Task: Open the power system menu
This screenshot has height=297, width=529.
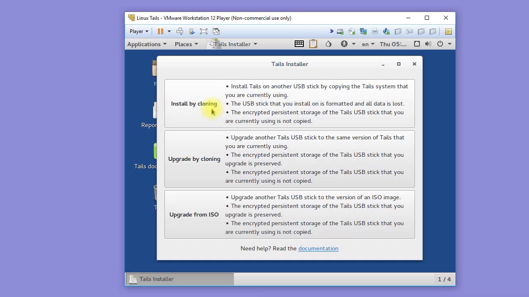Action: pyautogui.click(x=443, y=44)
